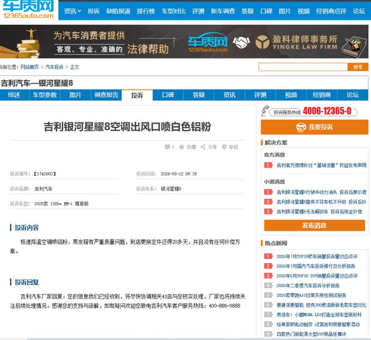Open 银河星耀8宣传不符车机不升级 link
This screenshot has height=340, width=371.
coord(322,202)
